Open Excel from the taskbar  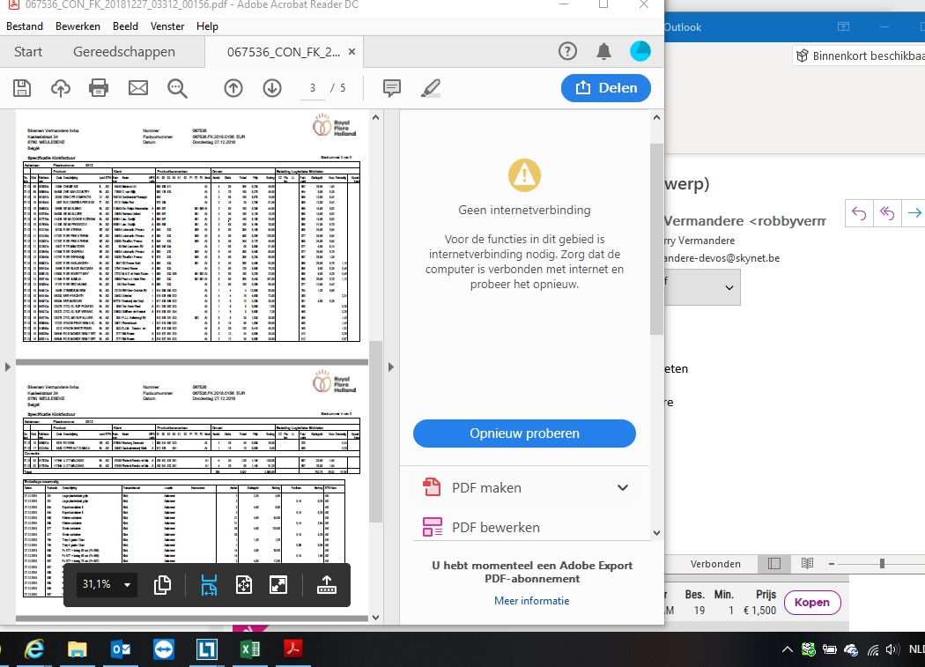pyautogui.click(x=250, y=649)
